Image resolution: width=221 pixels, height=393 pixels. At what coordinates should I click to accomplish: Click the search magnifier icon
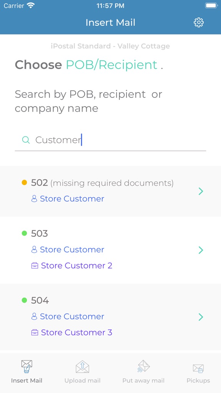click(x=25, y=139)
